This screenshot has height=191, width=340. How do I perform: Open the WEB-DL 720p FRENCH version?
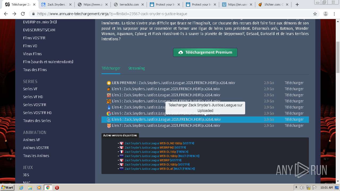[156, 152]
